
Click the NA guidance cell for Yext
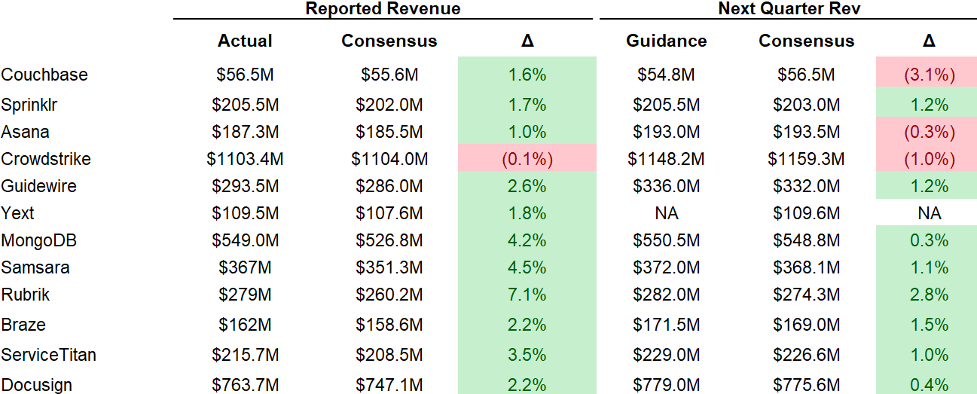click(666, 213)
